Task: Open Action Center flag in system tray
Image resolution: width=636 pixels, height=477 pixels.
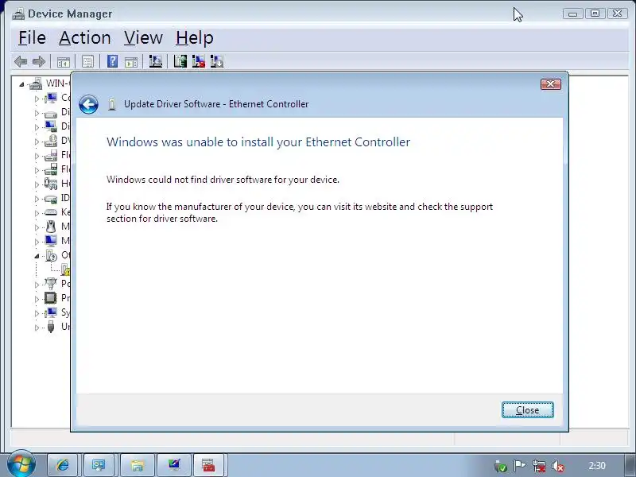Action: point(520,466)
